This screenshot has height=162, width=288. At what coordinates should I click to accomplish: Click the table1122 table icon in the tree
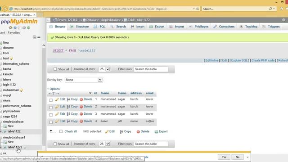(x=5, y=131)
